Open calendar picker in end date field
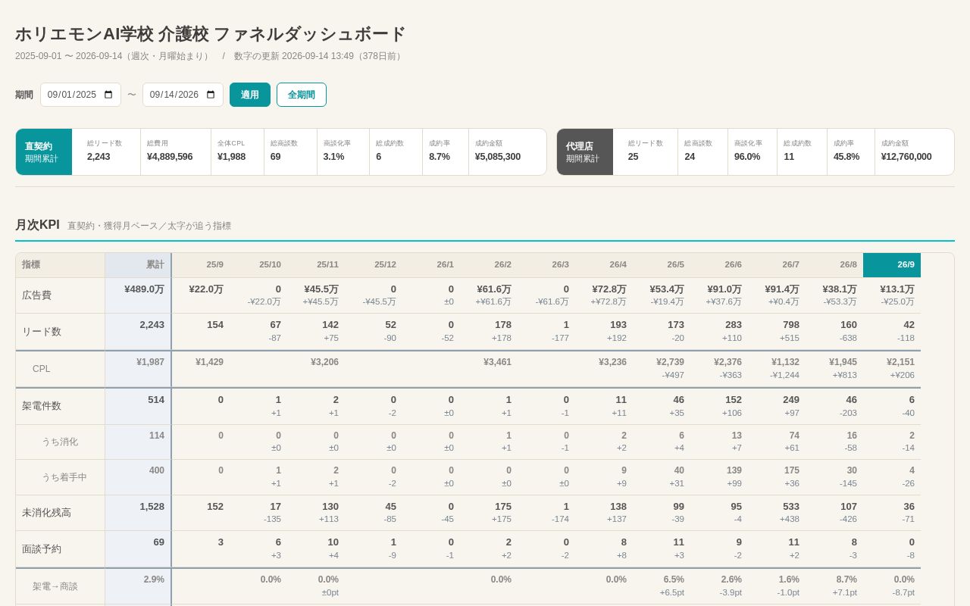 210,95
